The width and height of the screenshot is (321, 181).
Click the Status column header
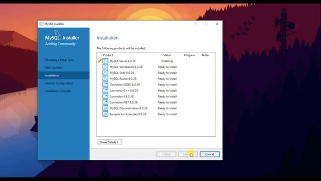[x=167, y=55]
